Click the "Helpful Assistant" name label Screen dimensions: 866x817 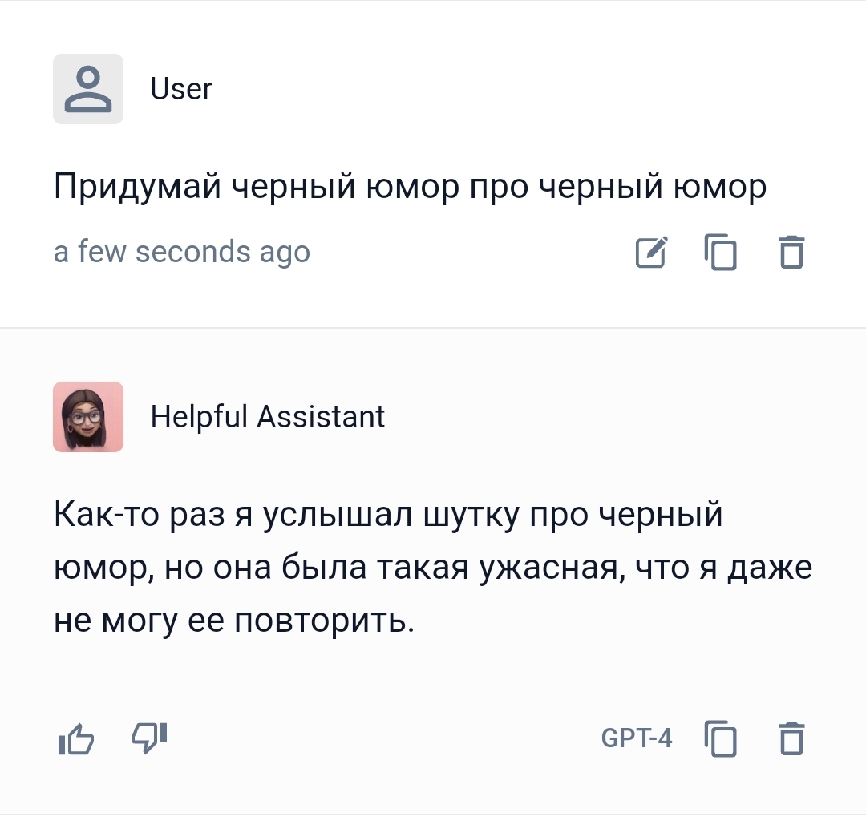[268, 417]
